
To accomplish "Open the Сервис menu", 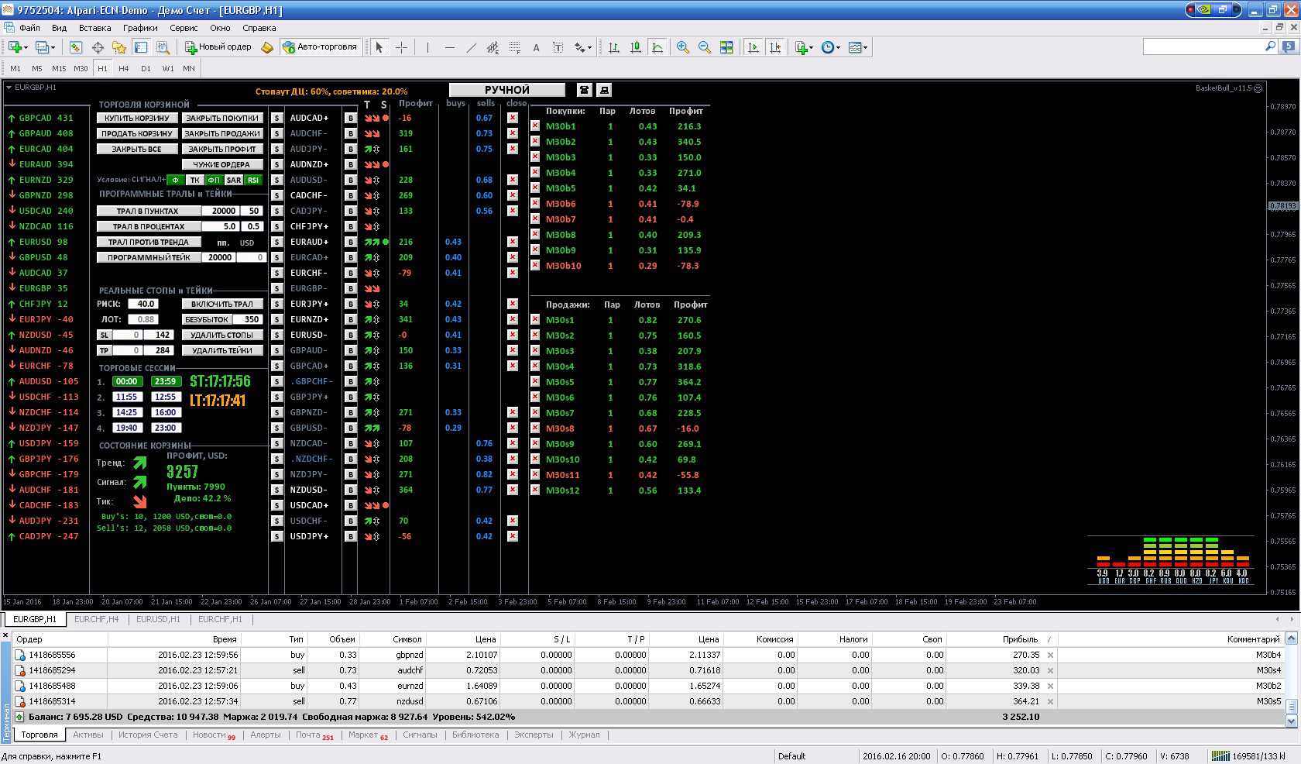I will (x=184, y=28).
